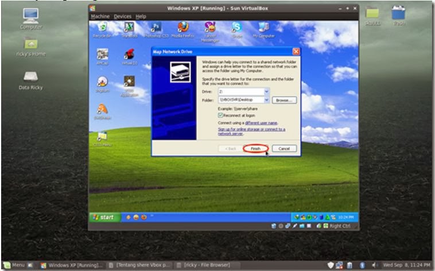Image resolution: width=435 pixels, height=271 pixels.
Task: Toggle the Reconnect at logon checkbox
Action: point(220,115)
